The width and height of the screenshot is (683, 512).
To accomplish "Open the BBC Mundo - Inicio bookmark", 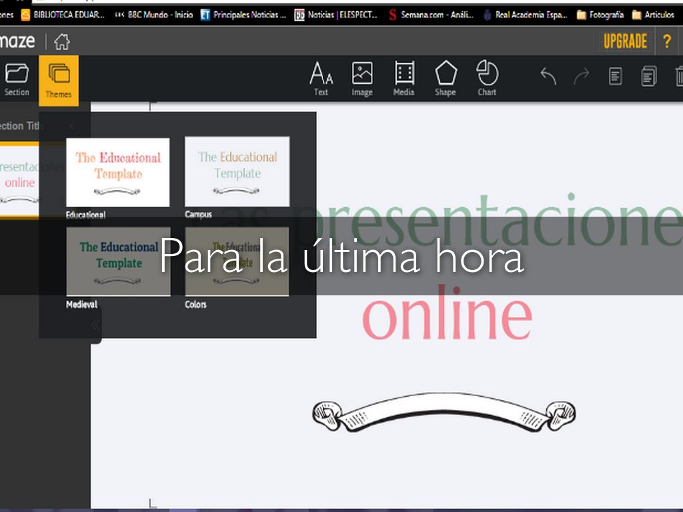I will (x=153, y=15).
